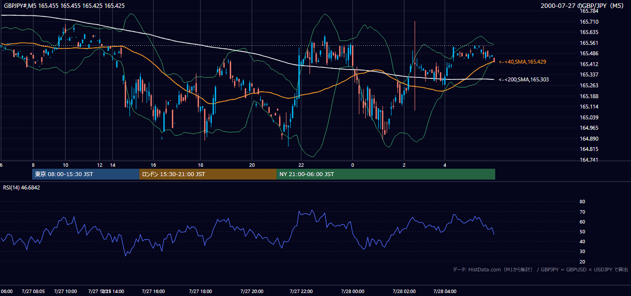Select the NY 21:00-06:00 JST session bar
The width and height of the screenshot is (631, 296).
point(386,174)
